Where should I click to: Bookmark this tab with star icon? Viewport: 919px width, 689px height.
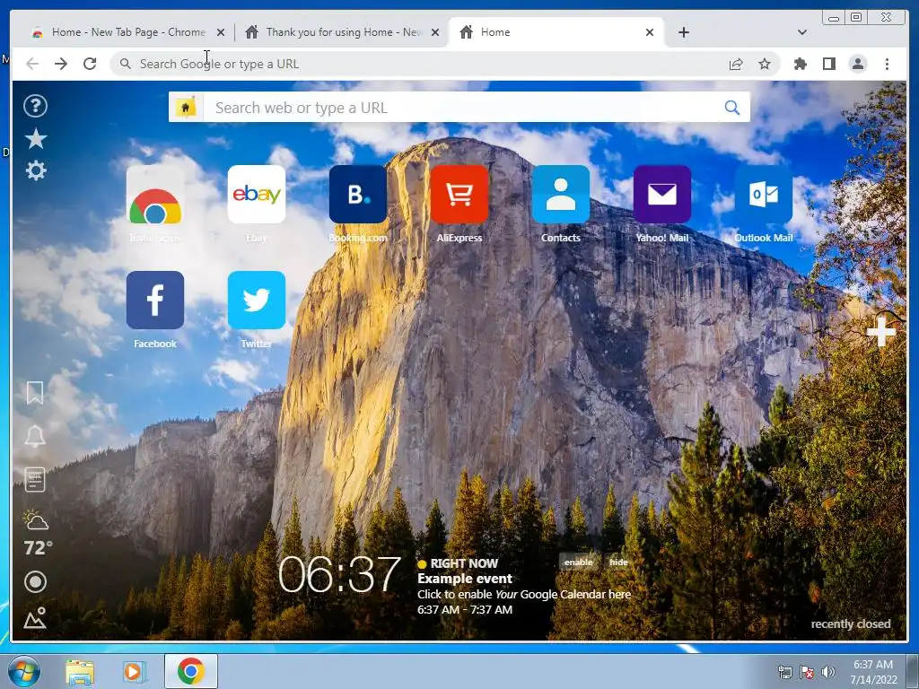(x=765, y=64)
